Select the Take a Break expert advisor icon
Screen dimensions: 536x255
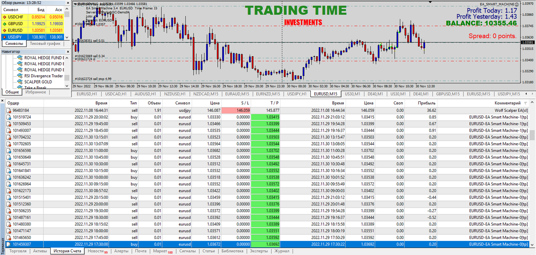pyautogui.click(x=20, y=87)
